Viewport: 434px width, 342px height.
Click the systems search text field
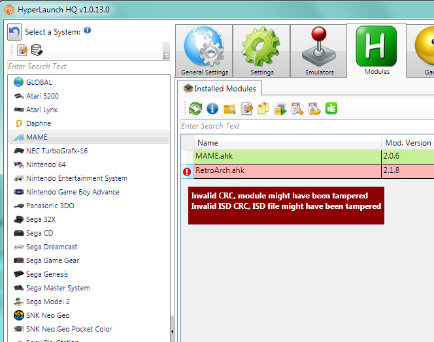[89, 67]
